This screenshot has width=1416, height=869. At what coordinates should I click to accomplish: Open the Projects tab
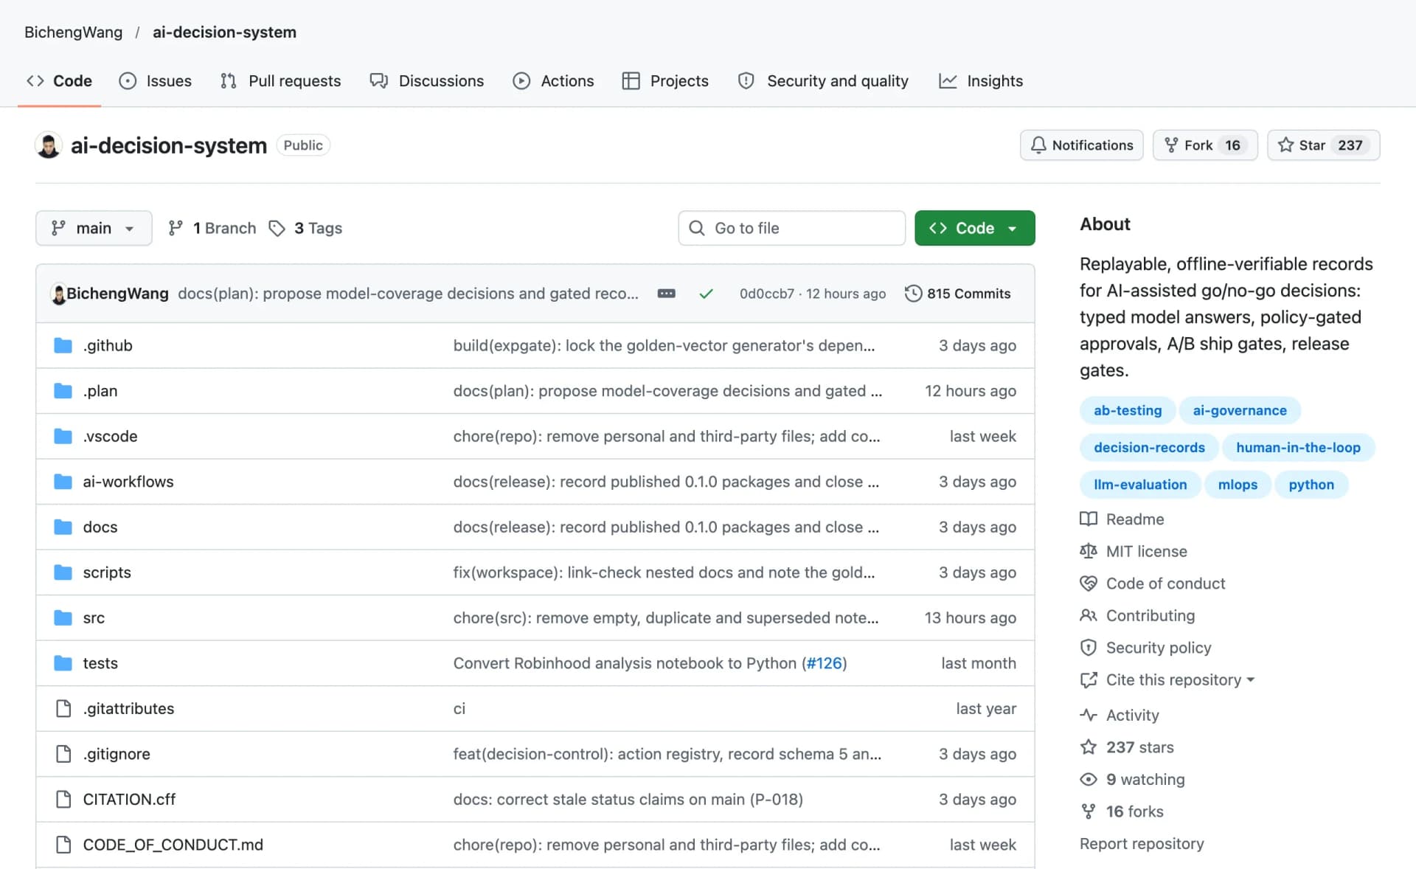click(x=665, y=81)
